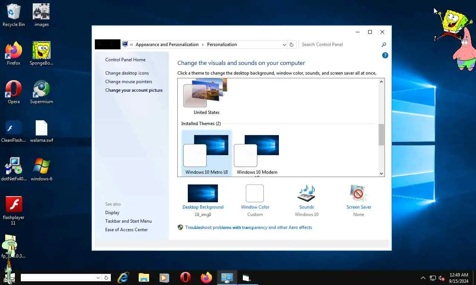Open the images folder on desktop
Screen dimensions: 476x285
(x=41, y=15)
